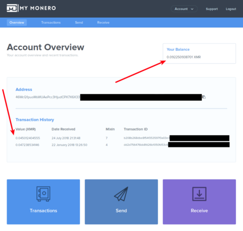Click the MyMonero logo icon
Viewport: 243px width, 231px height.
point(12,8)
